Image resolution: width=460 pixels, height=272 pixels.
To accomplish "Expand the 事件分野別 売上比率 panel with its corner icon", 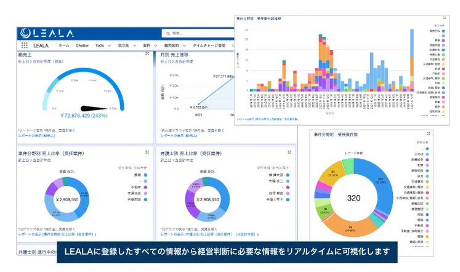I will (x=147, y=152).
